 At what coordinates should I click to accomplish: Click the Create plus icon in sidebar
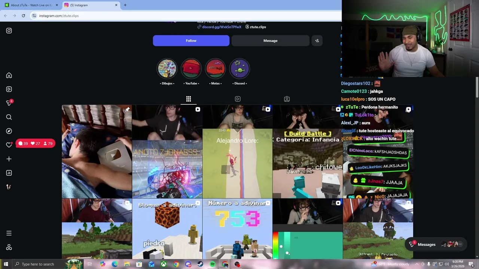pyautogui.click(x=9, y=159)
